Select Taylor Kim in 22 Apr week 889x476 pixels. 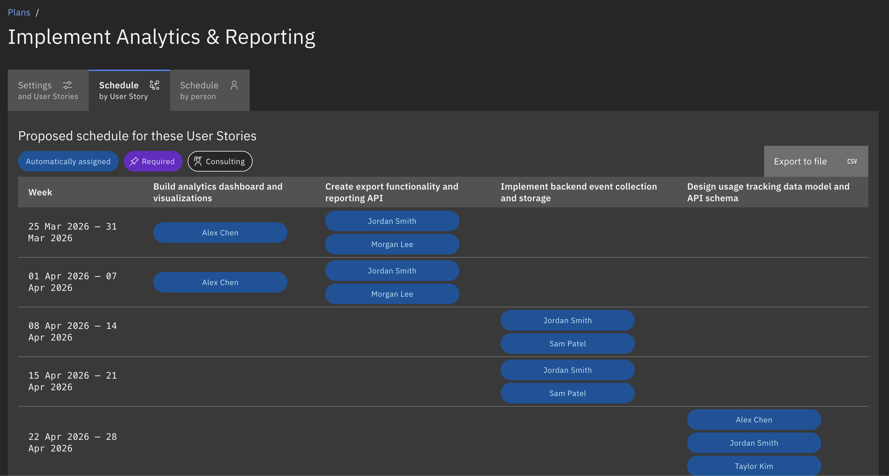coord(754,466)
